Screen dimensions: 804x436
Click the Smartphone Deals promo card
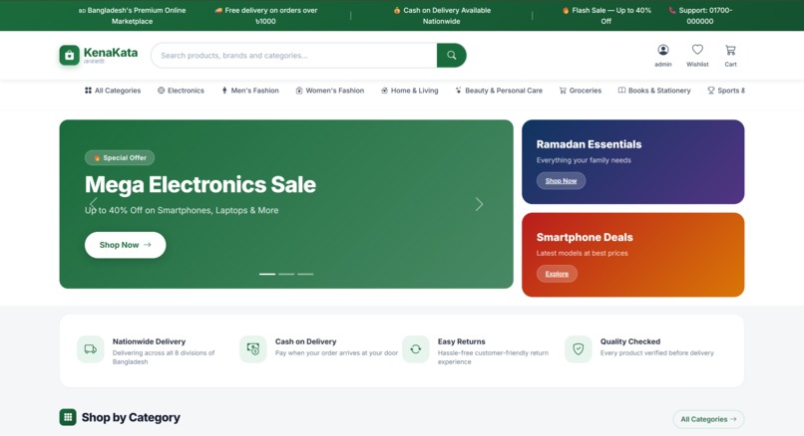(632, 255)
